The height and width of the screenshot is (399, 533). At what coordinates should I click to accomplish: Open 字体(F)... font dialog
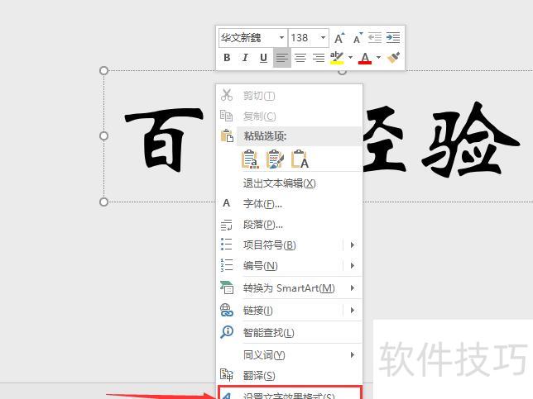tap(290, 204)
